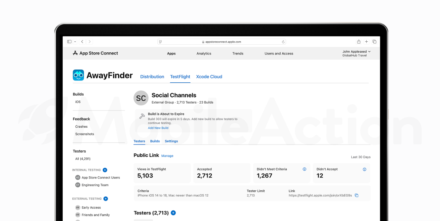Viewport: 440px width, 221px height.
Task: Add internal testing group with plus icon
Action: click(105, 170)
